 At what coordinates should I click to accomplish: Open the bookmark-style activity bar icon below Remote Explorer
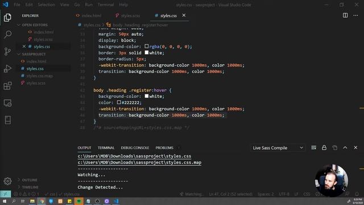pyautogui.click(x=7, y=120)
